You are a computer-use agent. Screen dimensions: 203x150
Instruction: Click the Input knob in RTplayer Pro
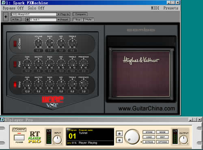tap(57, 140)
